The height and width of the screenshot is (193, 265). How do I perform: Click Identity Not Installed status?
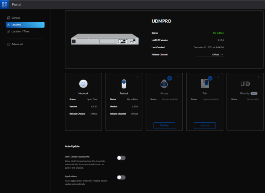tap(253, 99)
